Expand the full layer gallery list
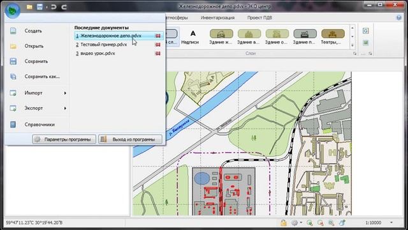 coord(353,45)
